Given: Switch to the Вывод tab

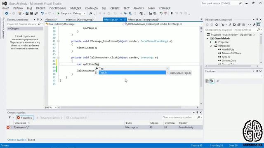Looking at the screenshot, I should [31, 140].
